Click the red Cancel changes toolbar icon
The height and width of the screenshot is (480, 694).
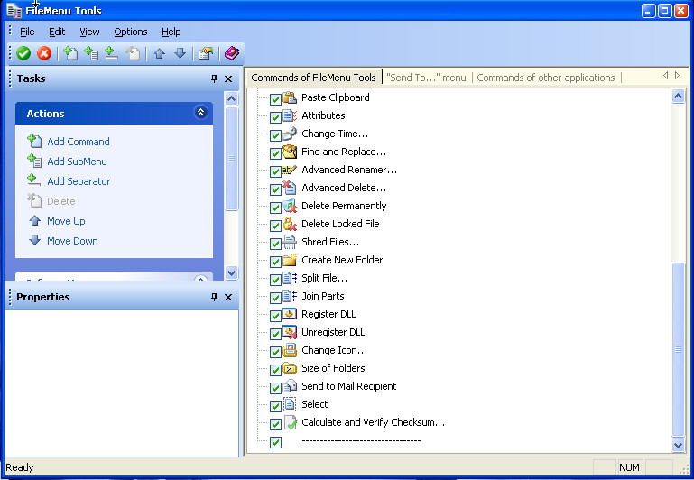click(44, 54)
